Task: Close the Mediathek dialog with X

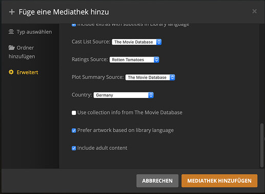Action: point(254,11)
